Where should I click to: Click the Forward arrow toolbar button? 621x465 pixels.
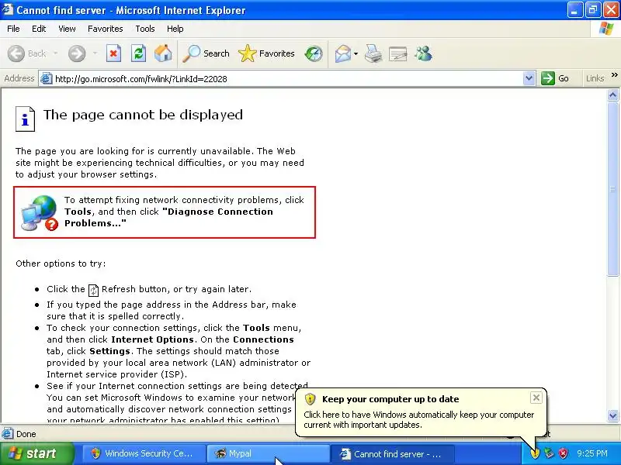76,53
